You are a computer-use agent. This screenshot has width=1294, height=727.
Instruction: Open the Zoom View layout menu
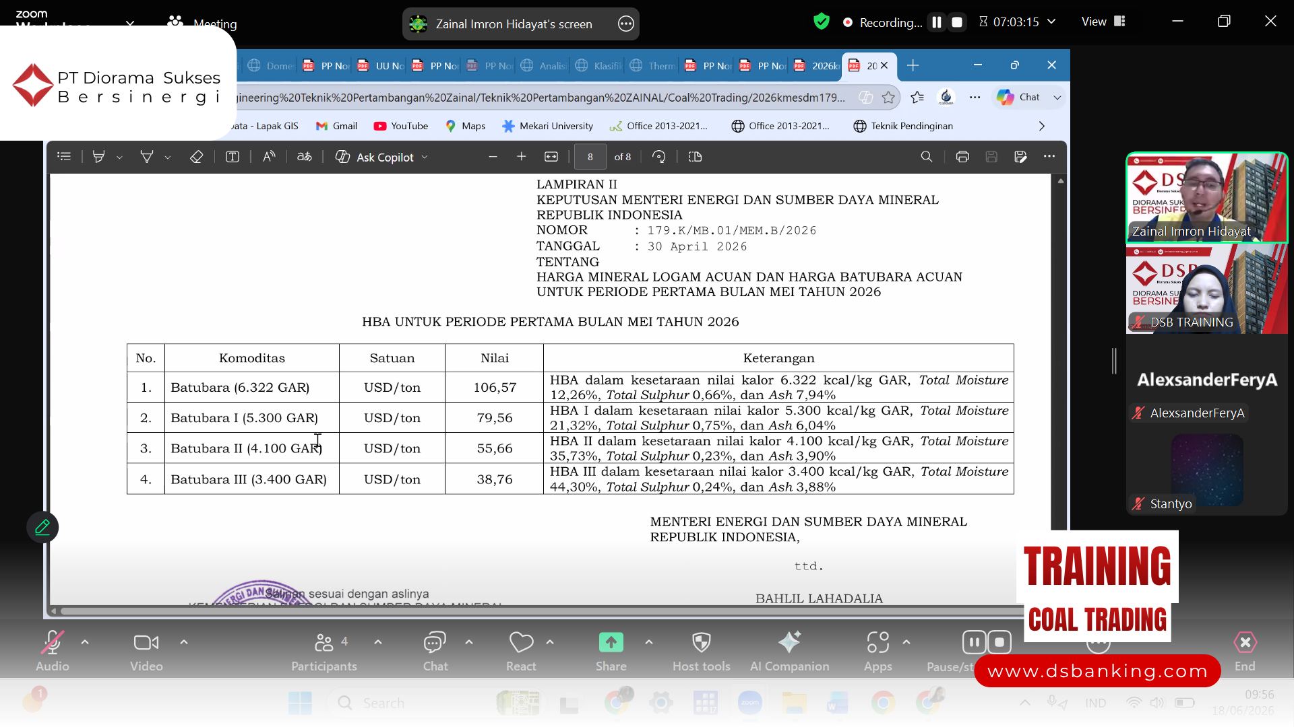coord(1103,22)
